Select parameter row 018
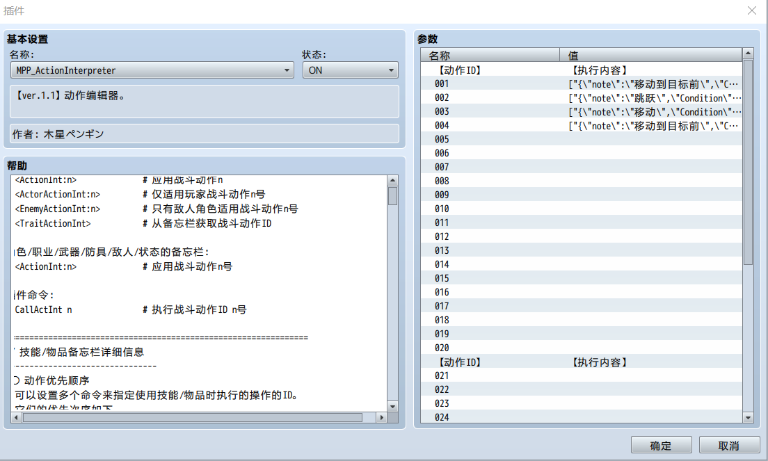This screenshot has height=461, width=768. [582, 320]
